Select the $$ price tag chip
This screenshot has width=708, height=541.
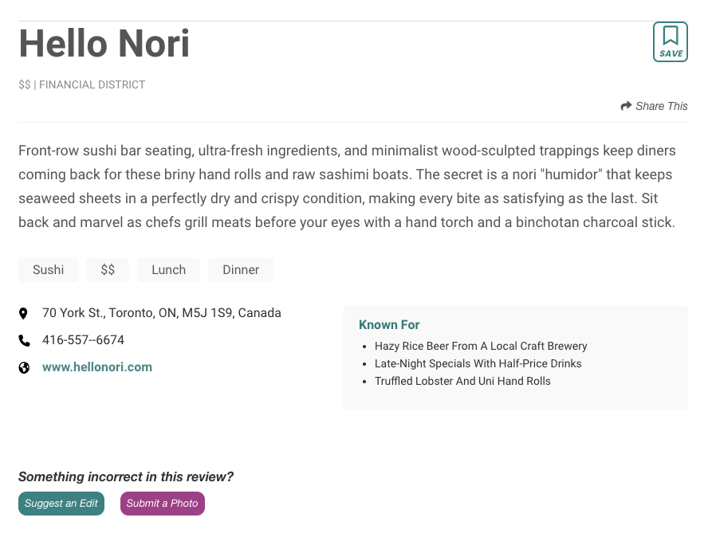pyautogui.click(x=108, y=270)
